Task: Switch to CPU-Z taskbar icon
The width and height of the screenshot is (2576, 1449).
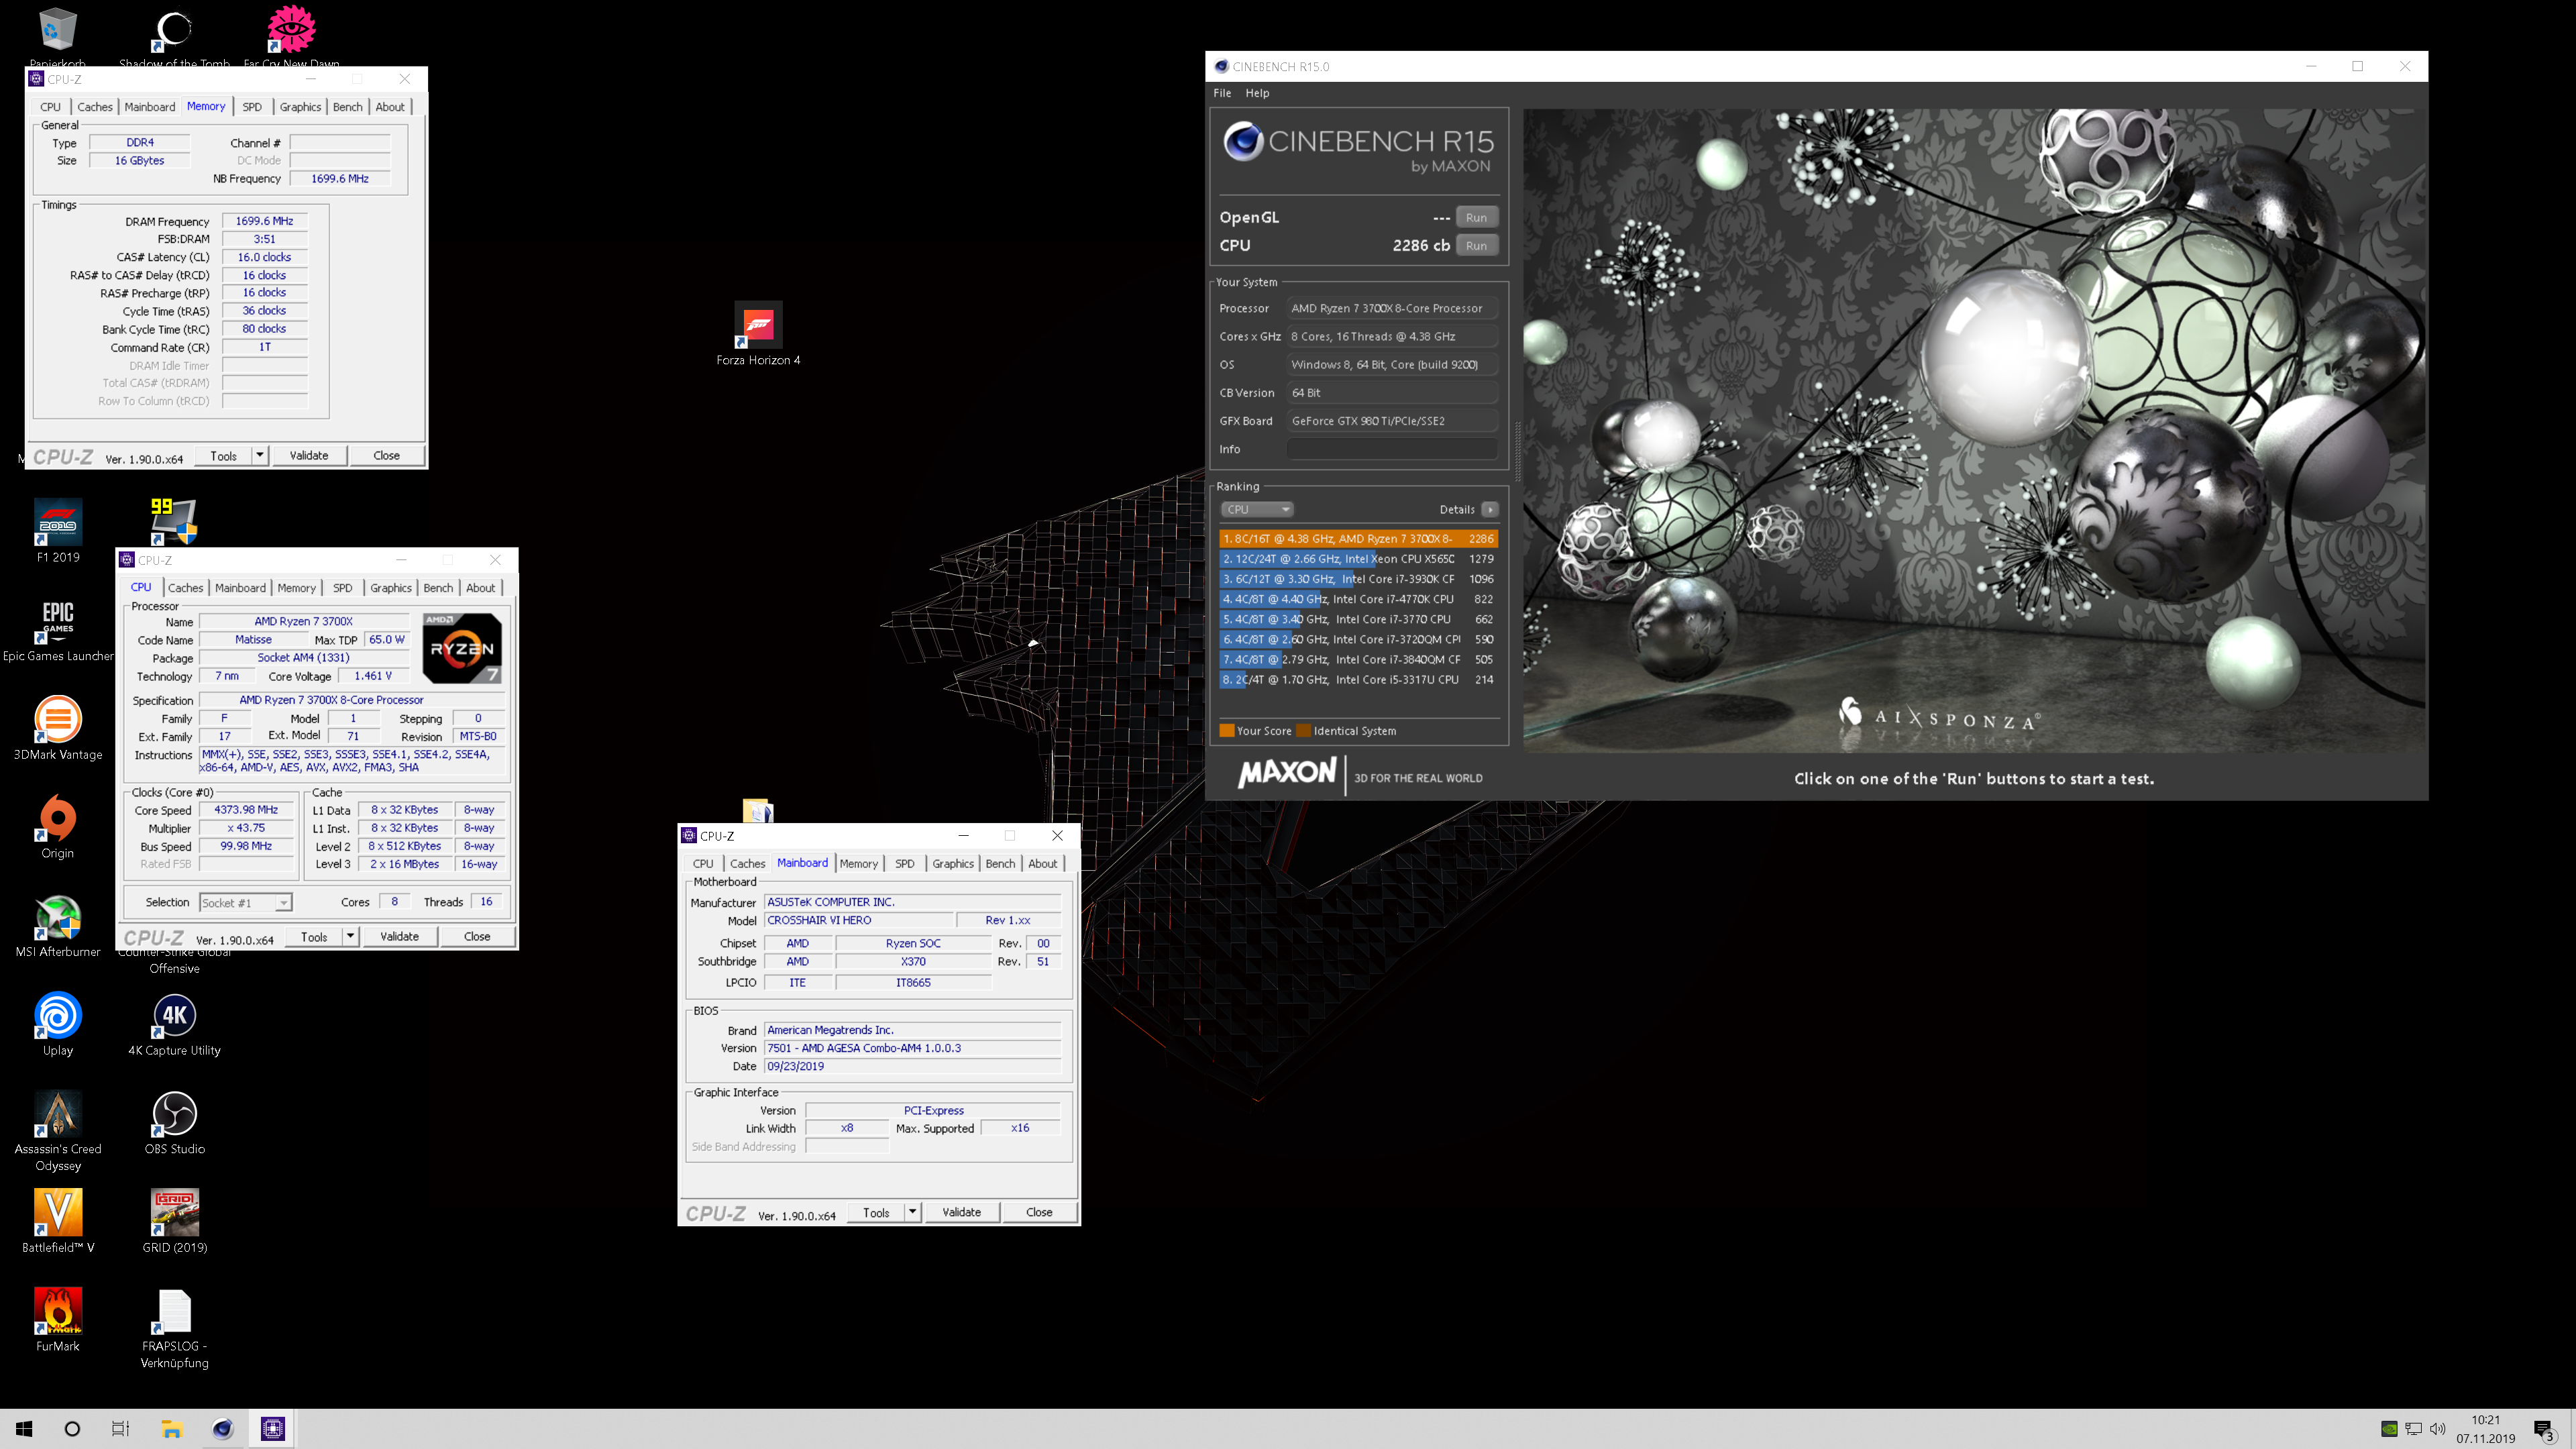Action: tap(272, 1429)
